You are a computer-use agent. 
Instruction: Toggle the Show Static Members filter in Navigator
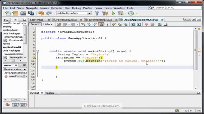coord(23,105)
